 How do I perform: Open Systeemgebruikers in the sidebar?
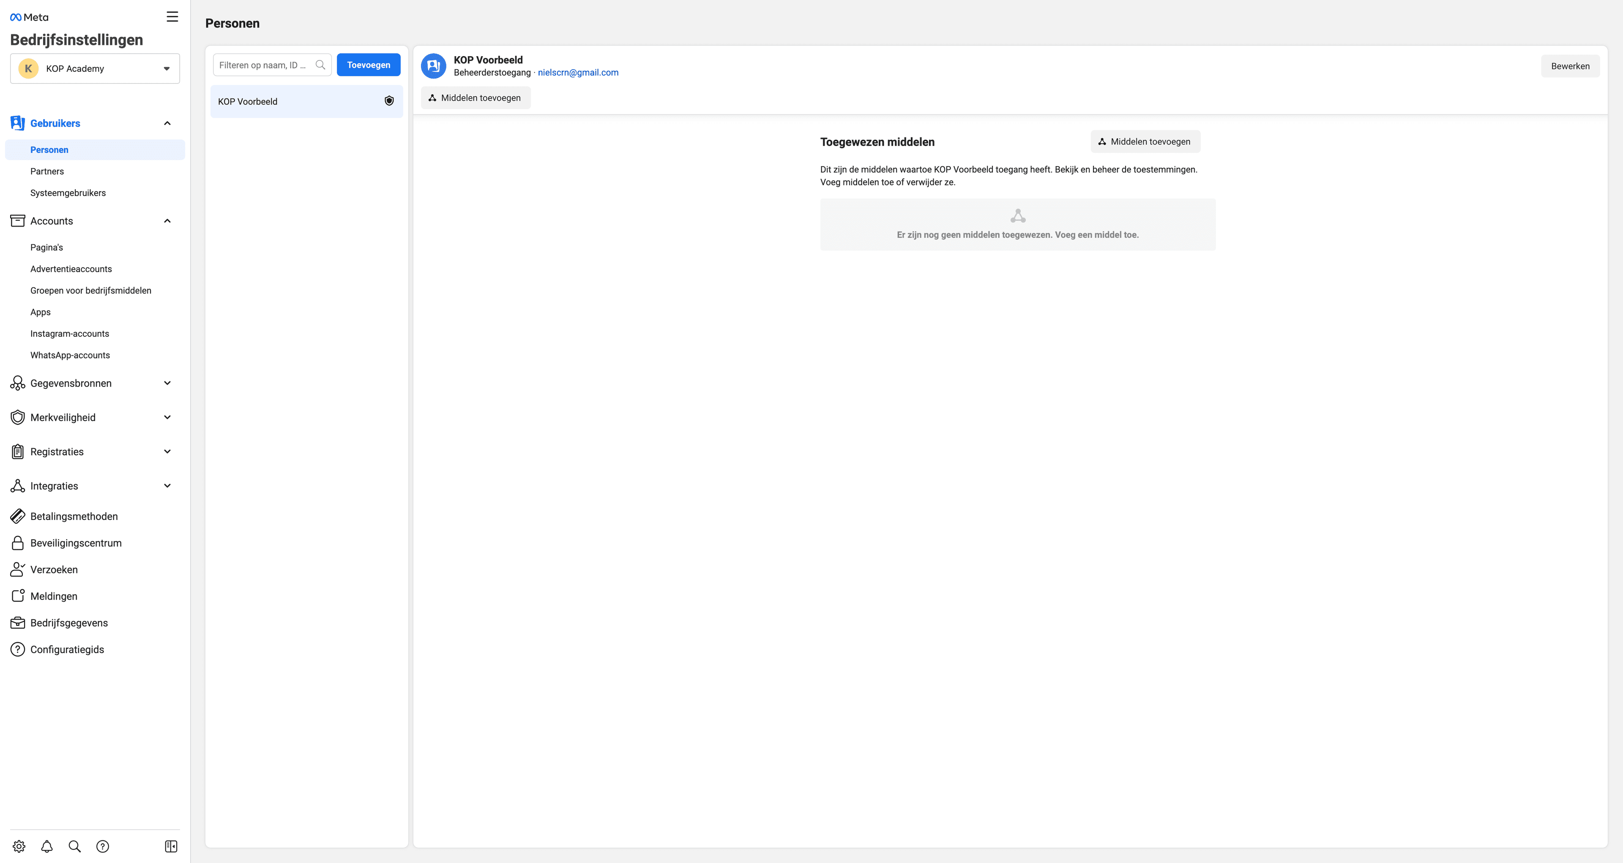click(68, 193)
